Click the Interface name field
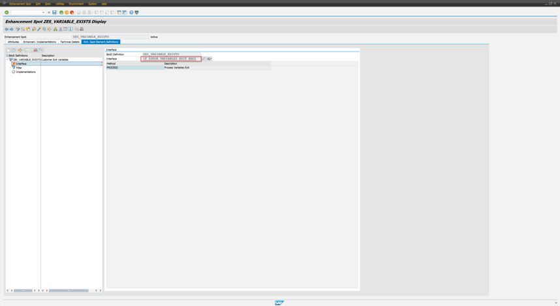Viewport: 560px width, 306px height. click(x=172, y=59)
